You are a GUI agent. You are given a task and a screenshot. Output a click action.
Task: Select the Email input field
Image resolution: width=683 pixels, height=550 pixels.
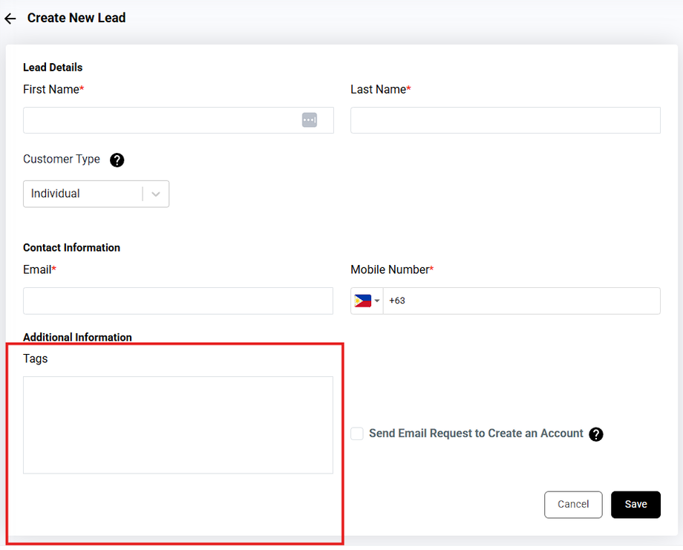pyautogui.click(x=178, y=301)
